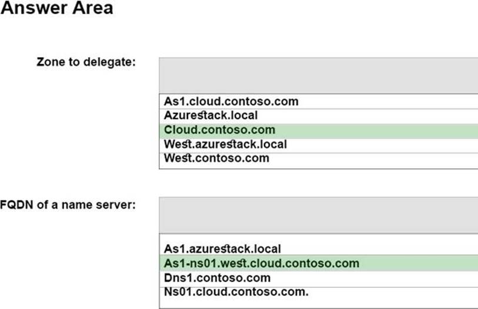Click the Answer Area heading
Viewport: 478px width, 309px height.
click(57, 9)
